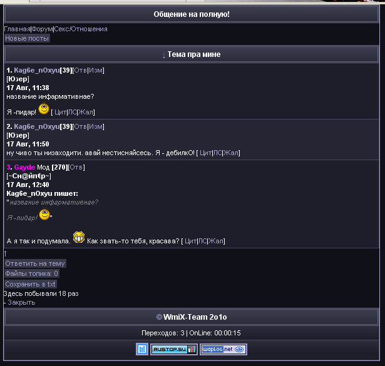
Task: Open Gayde's profile in post 3
Action: tap(24, 167)
